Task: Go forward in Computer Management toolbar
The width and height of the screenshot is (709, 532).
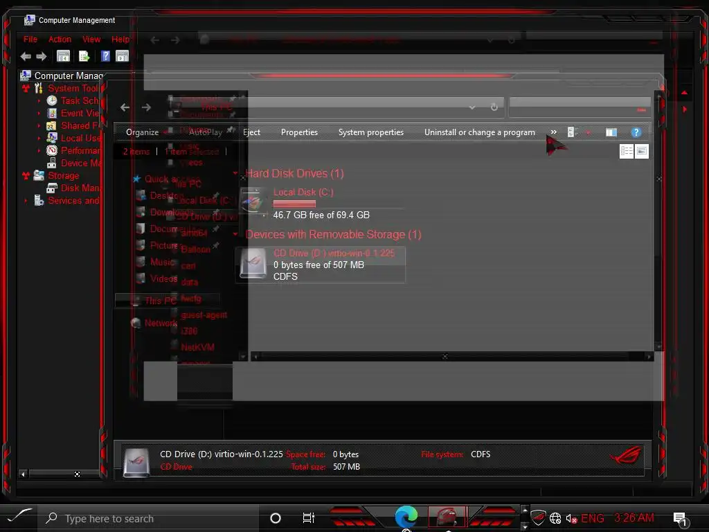Action: coord(41,56)
